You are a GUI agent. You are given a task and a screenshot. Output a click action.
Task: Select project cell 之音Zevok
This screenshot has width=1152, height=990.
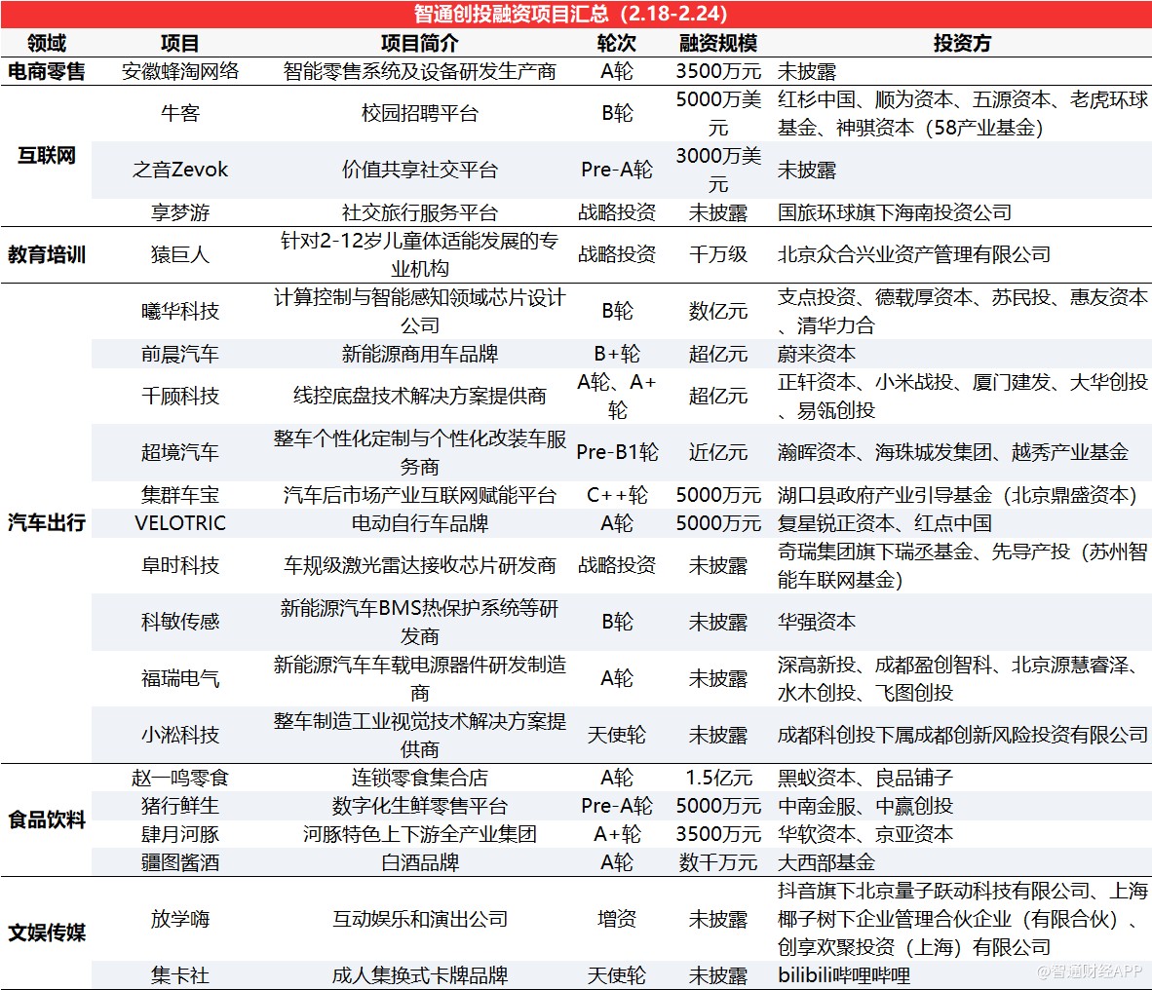pyautogui.click(x=180, y=170)
